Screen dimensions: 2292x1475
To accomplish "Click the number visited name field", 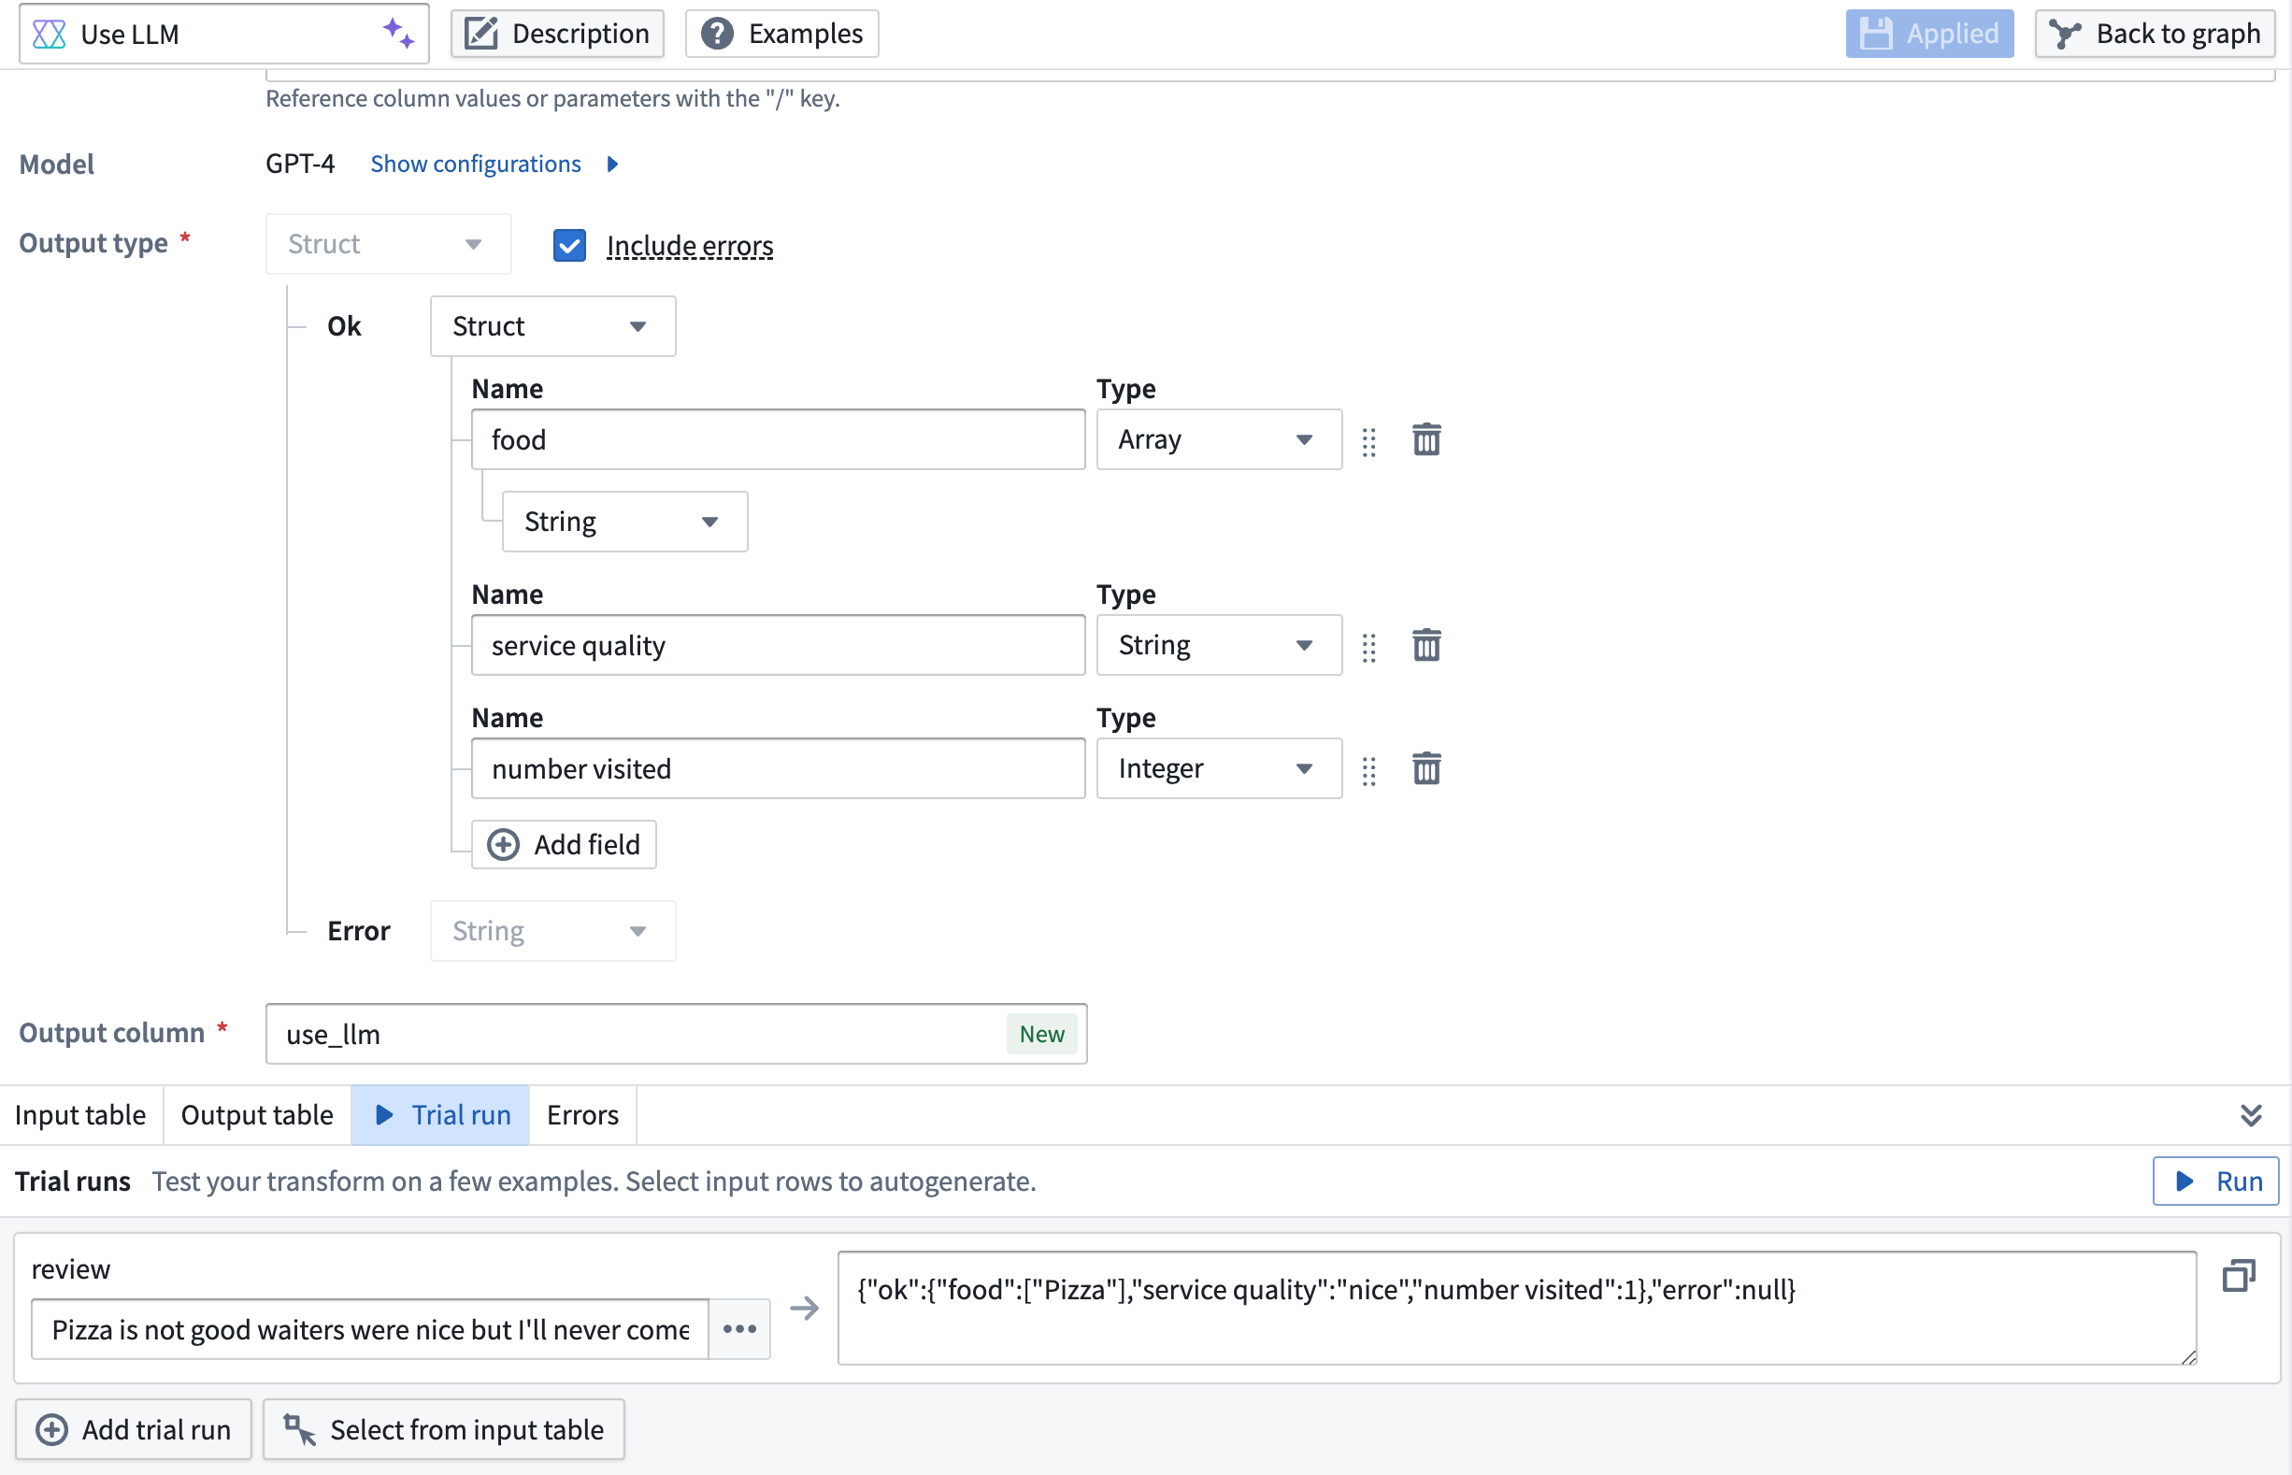I will [x=778, y=768].
